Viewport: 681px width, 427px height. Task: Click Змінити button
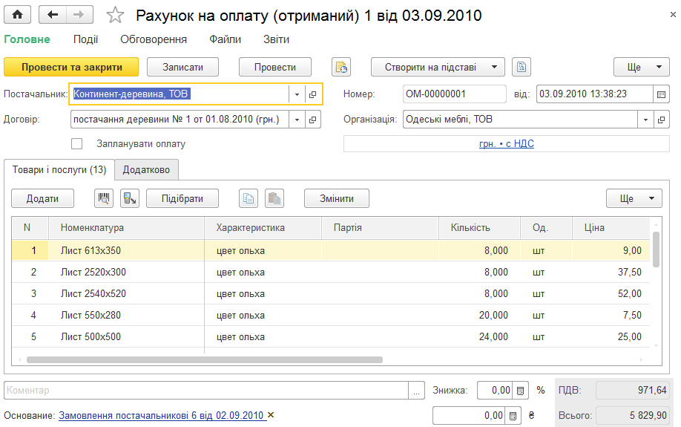(x=337, y=199)
